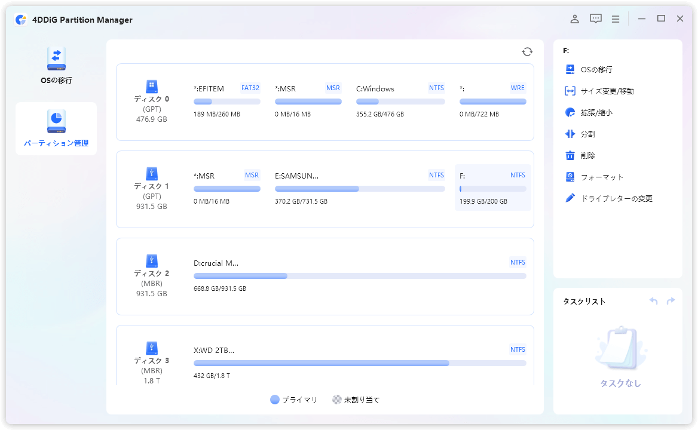This screenshot has height=430, width=698.
Task: Click the 432 GB/1.8 T size text
Action: point(212,376)
